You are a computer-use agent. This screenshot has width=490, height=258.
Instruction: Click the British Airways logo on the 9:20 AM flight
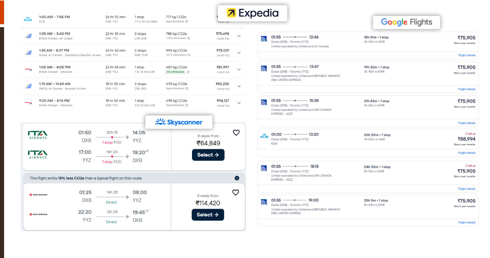[28, 103]
